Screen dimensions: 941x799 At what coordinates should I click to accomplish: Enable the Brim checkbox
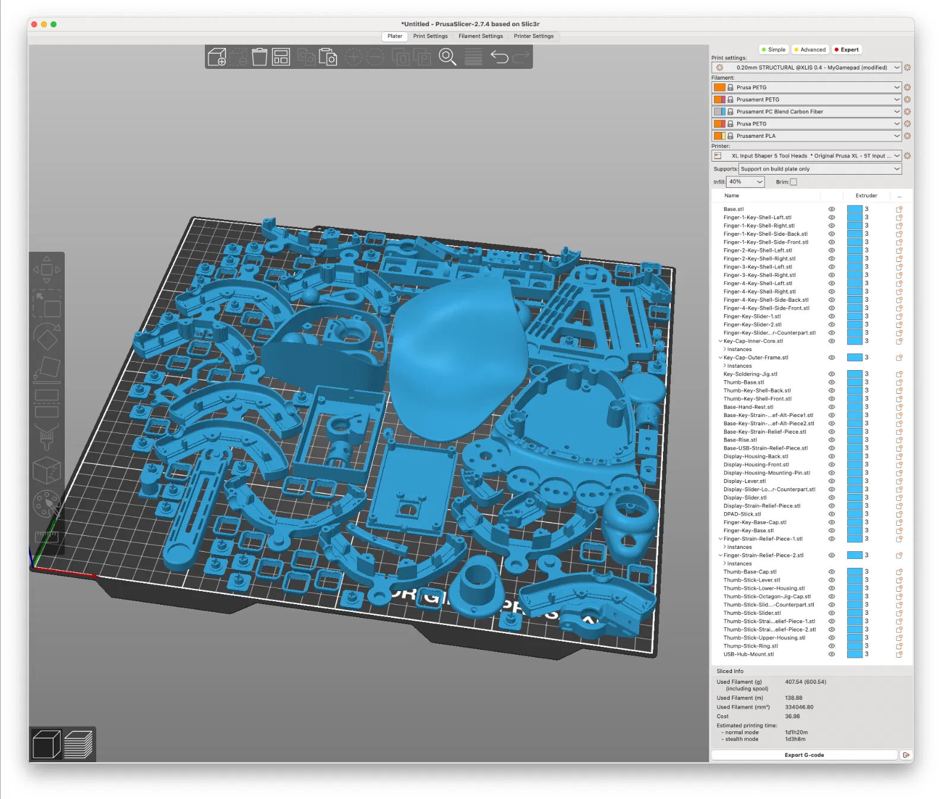(x=793, y=182)
